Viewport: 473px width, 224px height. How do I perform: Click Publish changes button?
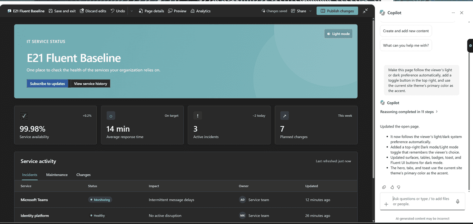[x=337, y=11]
